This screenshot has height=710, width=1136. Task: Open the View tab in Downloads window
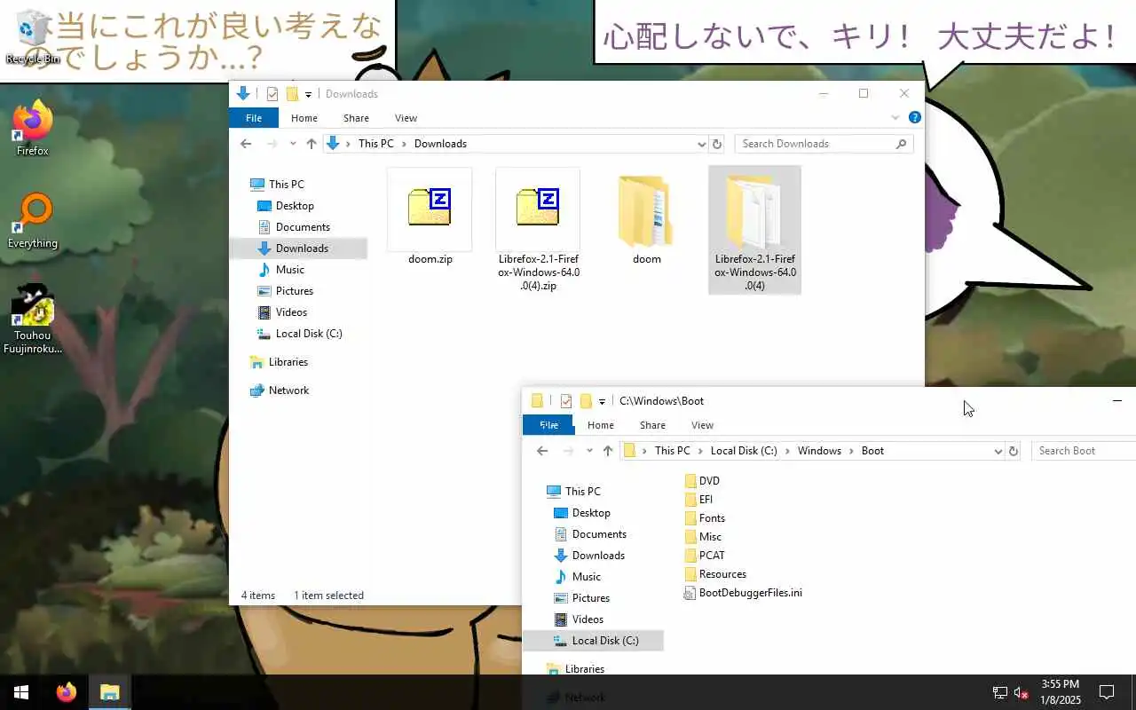tap(406, 118)
